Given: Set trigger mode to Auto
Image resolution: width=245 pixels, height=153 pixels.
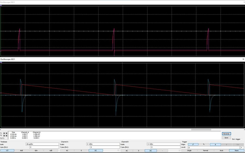Looking at the screenshot, I should 222,150.
